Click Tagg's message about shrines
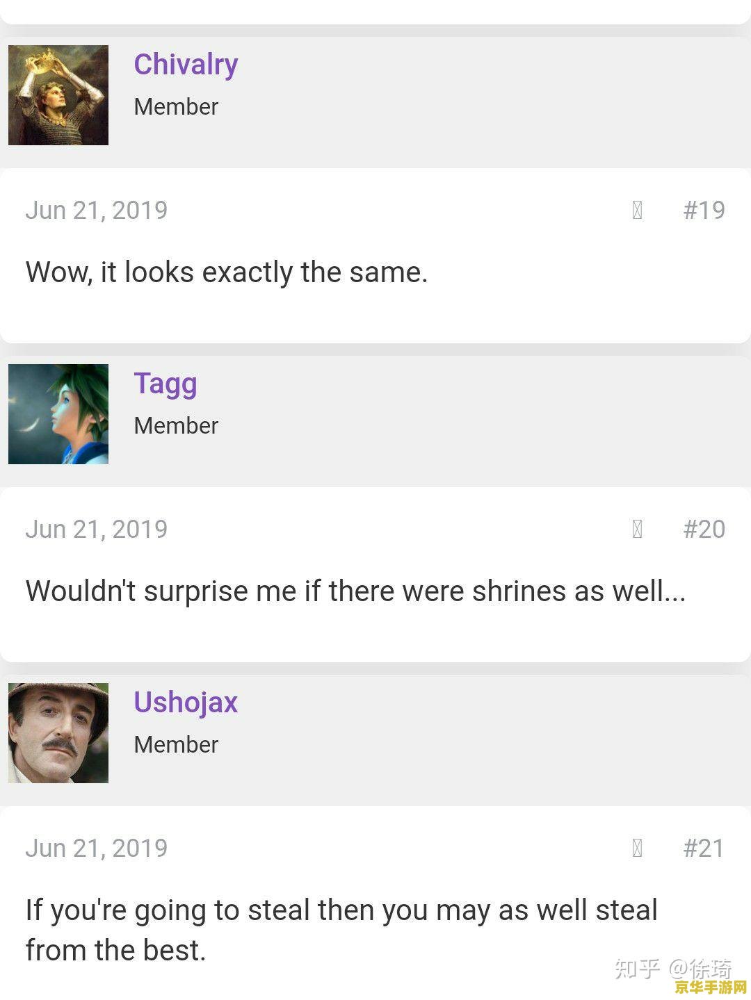This screenshot has height=1000, width=751. (355, 591)
